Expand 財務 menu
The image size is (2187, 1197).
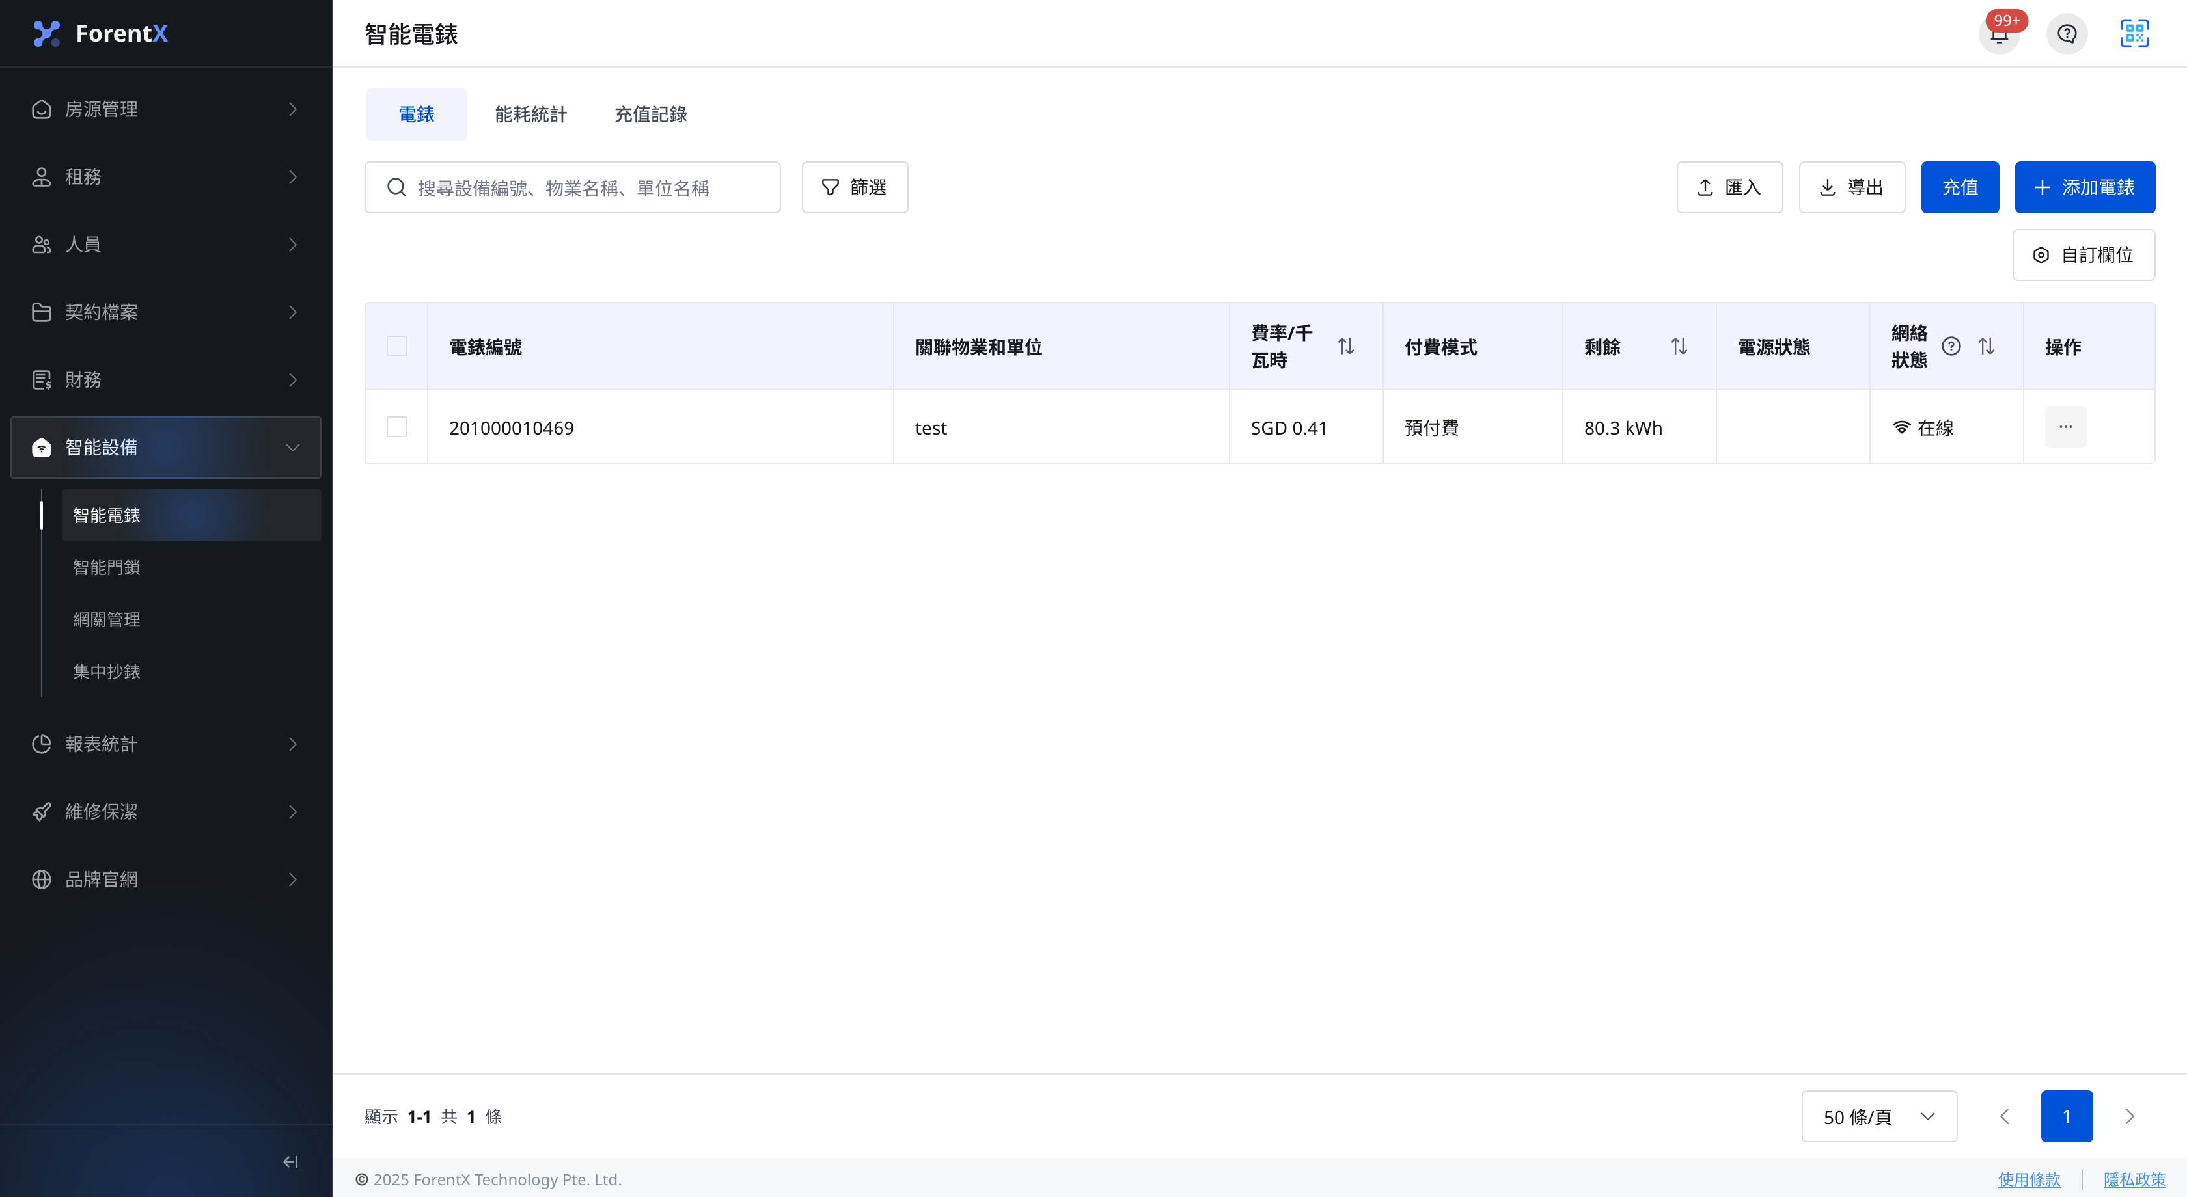coord(165,379)
